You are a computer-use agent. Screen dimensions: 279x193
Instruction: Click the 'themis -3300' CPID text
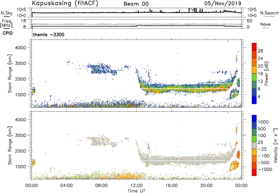click(x=49, y=34)
